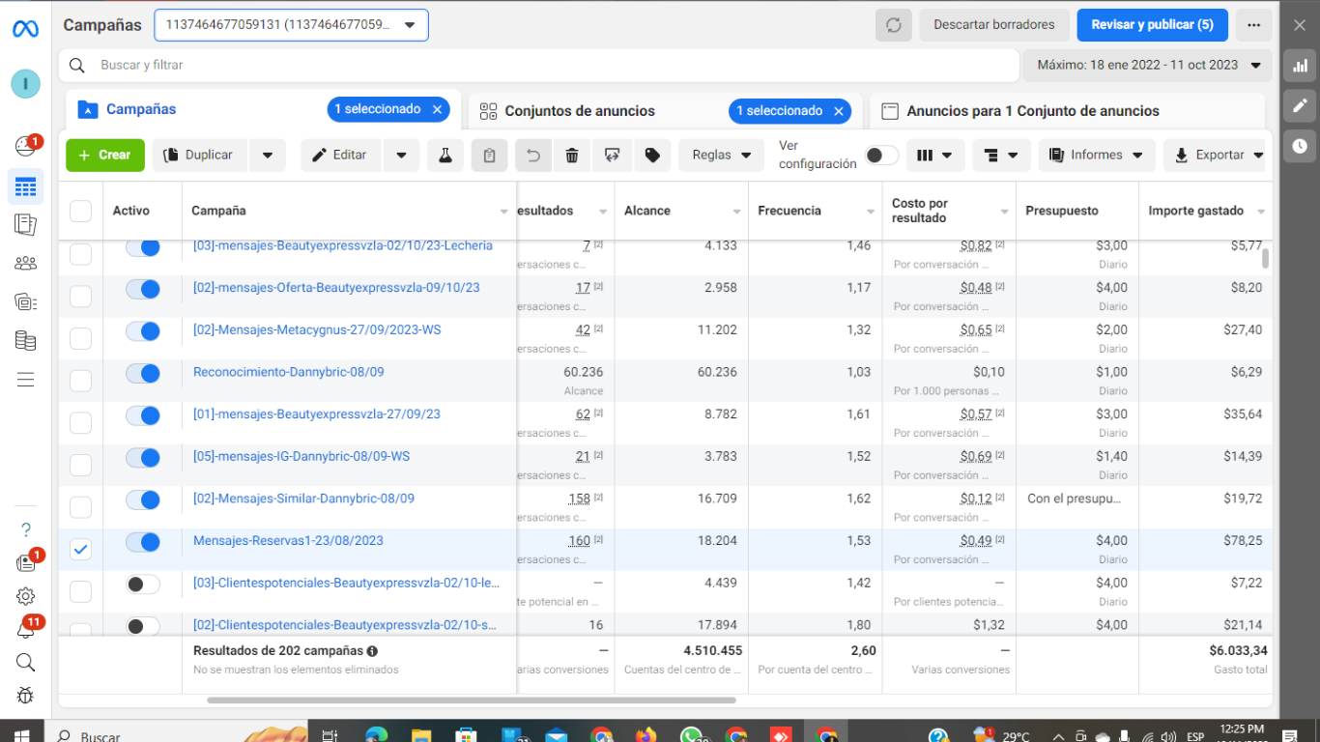Click the trash delete icon in toolbar
The height and width of the screenshot is (742, 1320).
pos(572,155)
